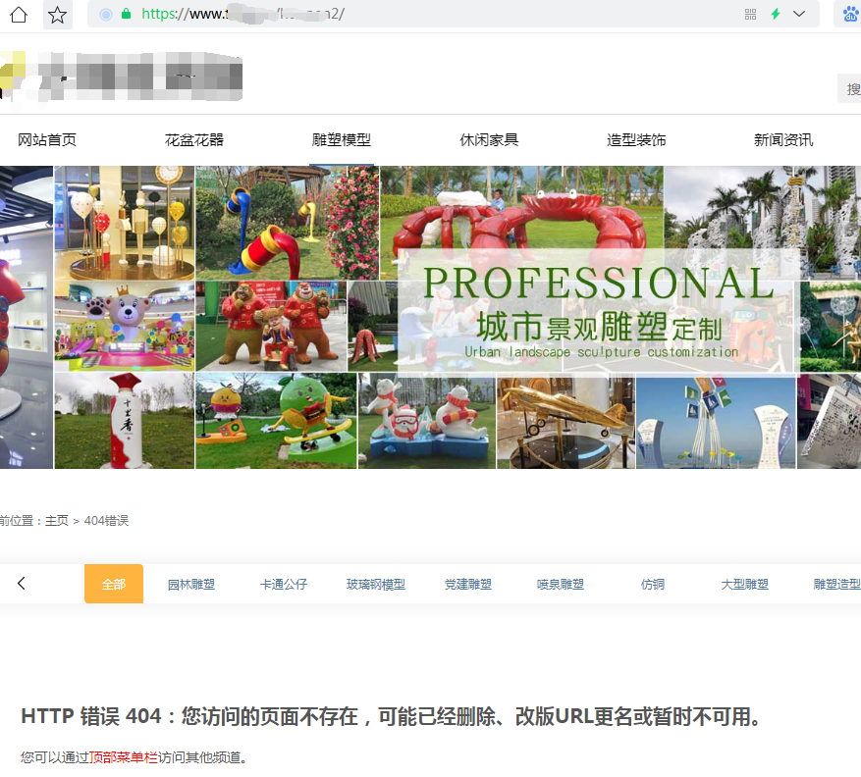Click the red 顶部菜单栏 link
Image resolution: width=861 pixels, height=777 pixels.
pos(124,757)
